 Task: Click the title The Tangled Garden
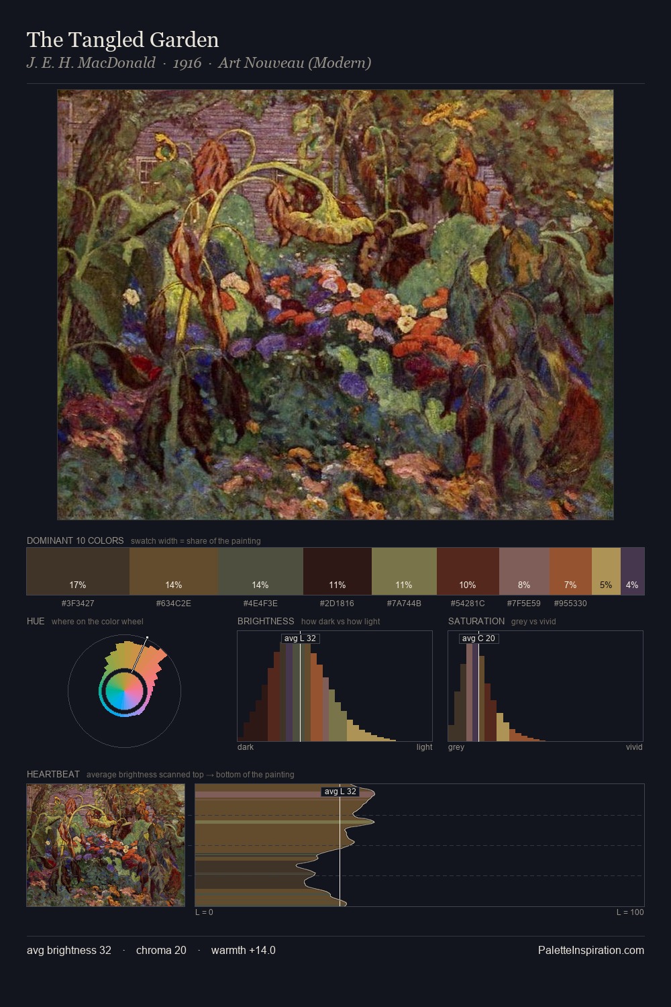[x=123, y=40]
